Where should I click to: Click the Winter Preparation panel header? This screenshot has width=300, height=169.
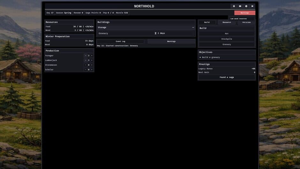click(69, 36)
